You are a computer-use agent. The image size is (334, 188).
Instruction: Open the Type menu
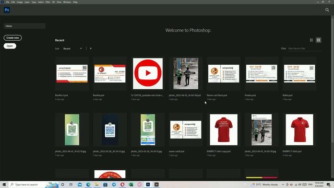pyautogui.click(x=34, y=2)
